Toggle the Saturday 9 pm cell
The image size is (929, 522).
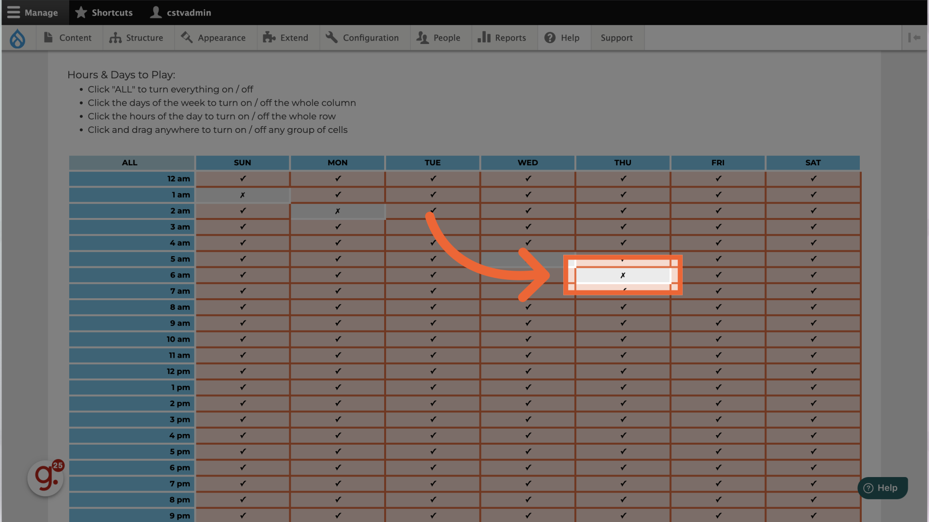[x=813, y=515]
